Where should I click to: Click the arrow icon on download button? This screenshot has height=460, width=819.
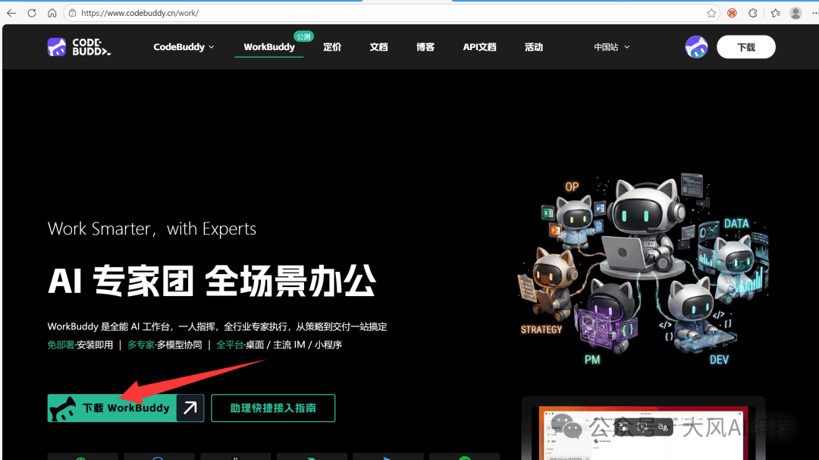pyautogui.click(x=190, y=408)
